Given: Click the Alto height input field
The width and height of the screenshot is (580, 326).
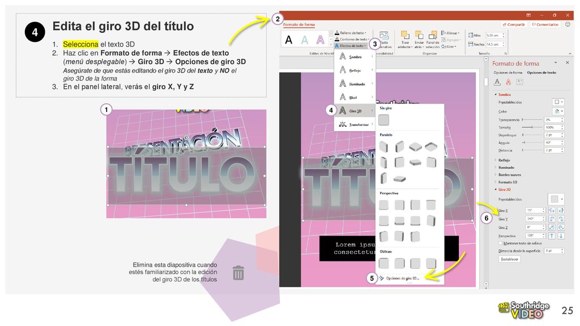Looking at the screenshot, I should 495,36.
